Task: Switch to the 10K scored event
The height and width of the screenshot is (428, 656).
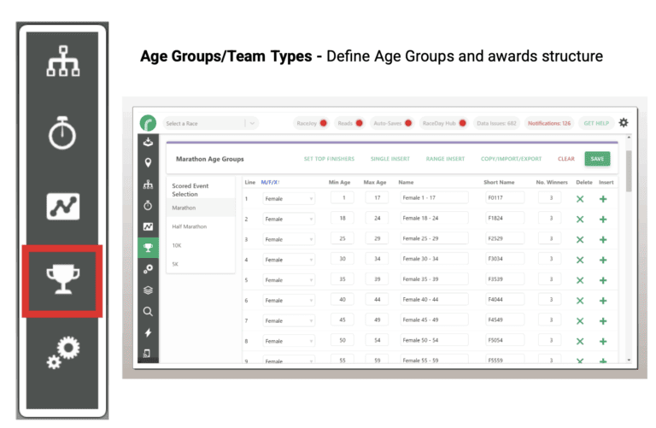Action: tap(178, 245)
